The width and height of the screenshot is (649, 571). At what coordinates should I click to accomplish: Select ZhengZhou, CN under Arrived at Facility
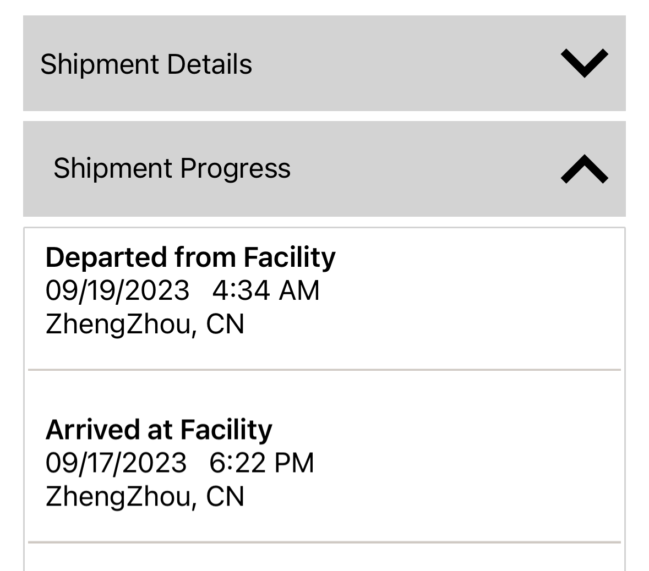(145, 496)
